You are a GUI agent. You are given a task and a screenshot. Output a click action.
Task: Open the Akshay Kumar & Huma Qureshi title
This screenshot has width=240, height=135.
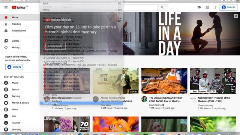(x=117, y=99)
